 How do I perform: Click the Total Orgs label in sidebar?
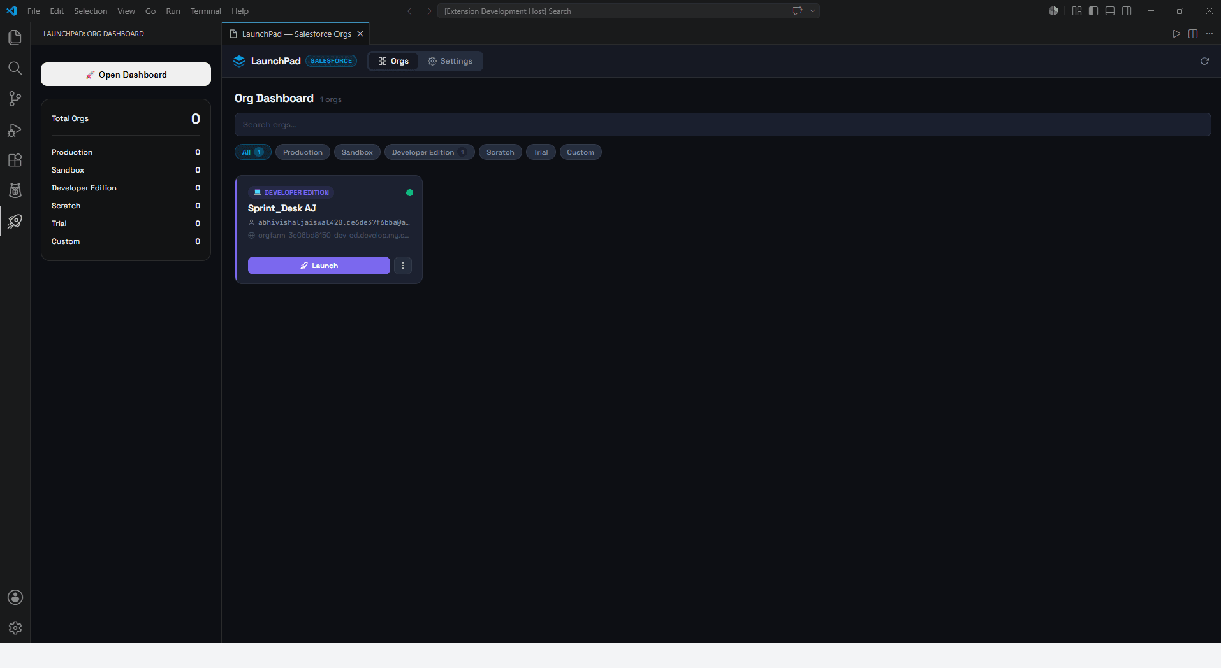[x=70, y=118]
